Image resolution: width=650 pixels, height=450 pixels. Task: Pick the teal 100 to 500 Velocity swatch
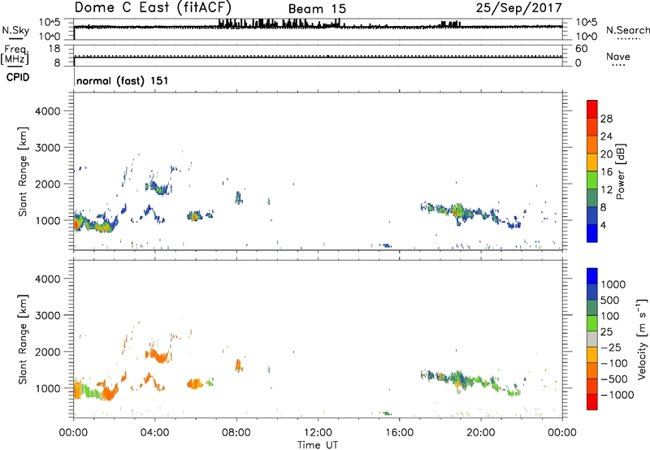click(592, 308)
